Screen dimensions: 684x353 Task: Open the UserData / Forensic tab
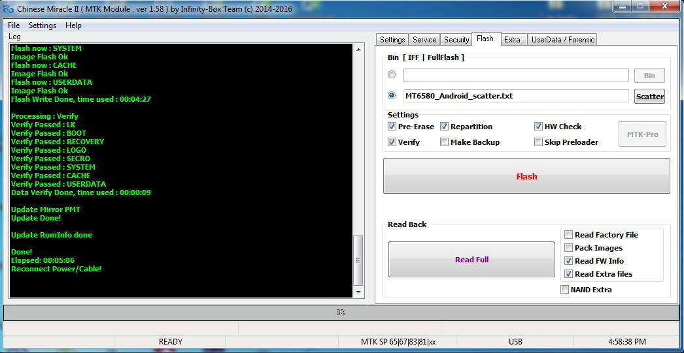(562, 40)
